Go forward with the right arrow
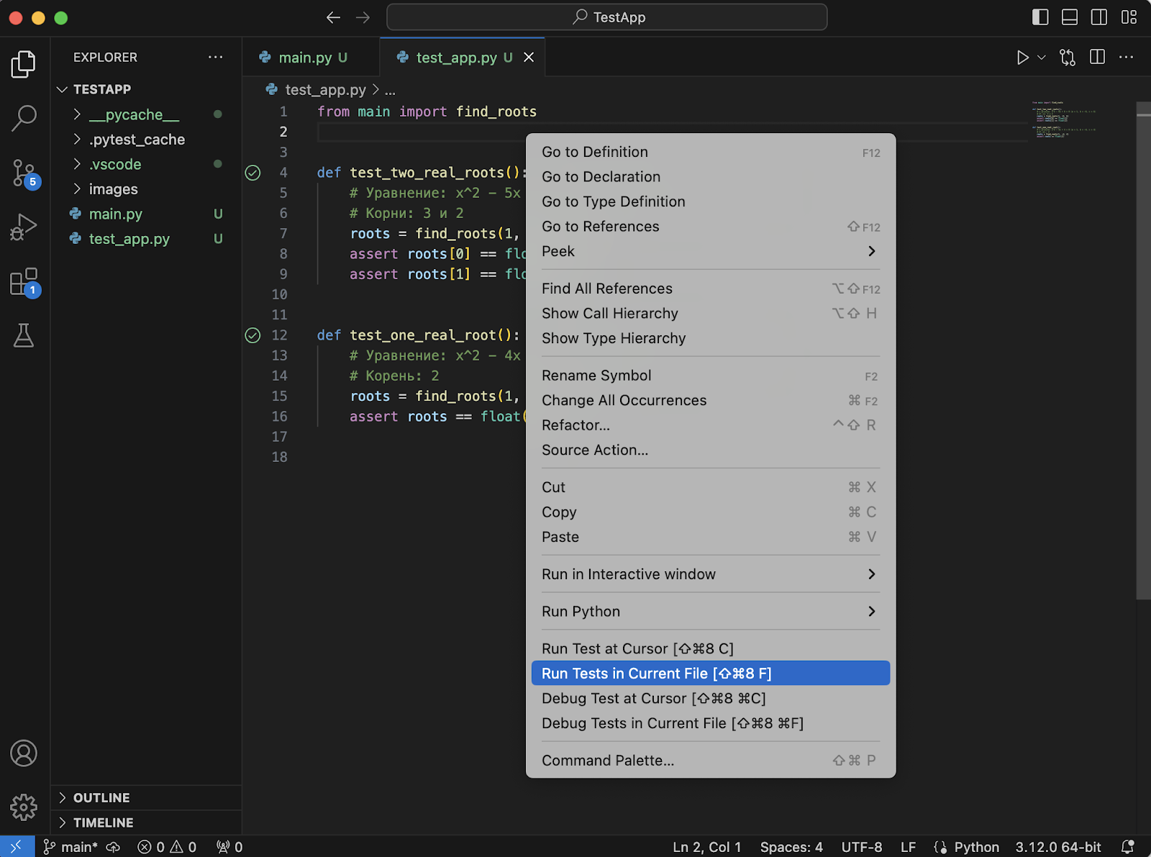Screen dimensions: 1151x857 coord(363,17)
